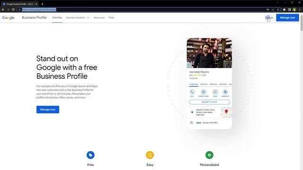Image resolution: width=303 pixels, height=170 pixels.
Task: Click the map pin thumbnail
Action: pyautogui.click(x=226, y=112)
